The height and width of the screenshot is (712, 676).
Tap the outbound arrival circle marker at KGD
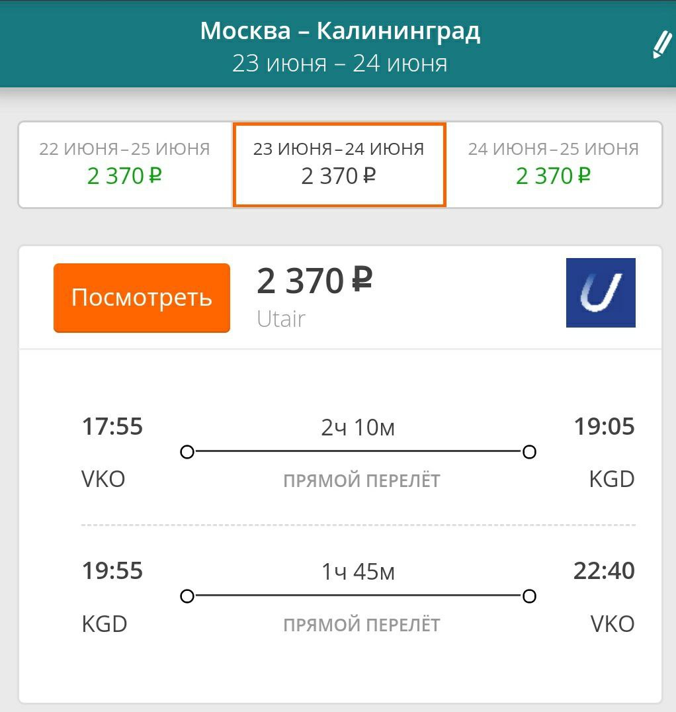pos(529,453)
